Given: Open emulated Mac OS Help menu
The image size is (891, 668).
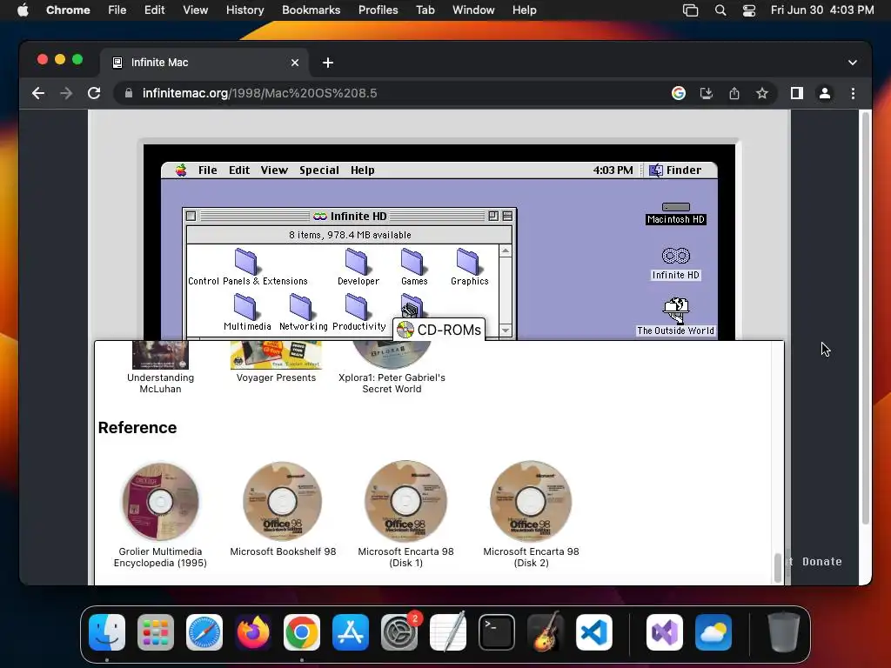Looking at the screenshot, I should click(x=363, y=170).
